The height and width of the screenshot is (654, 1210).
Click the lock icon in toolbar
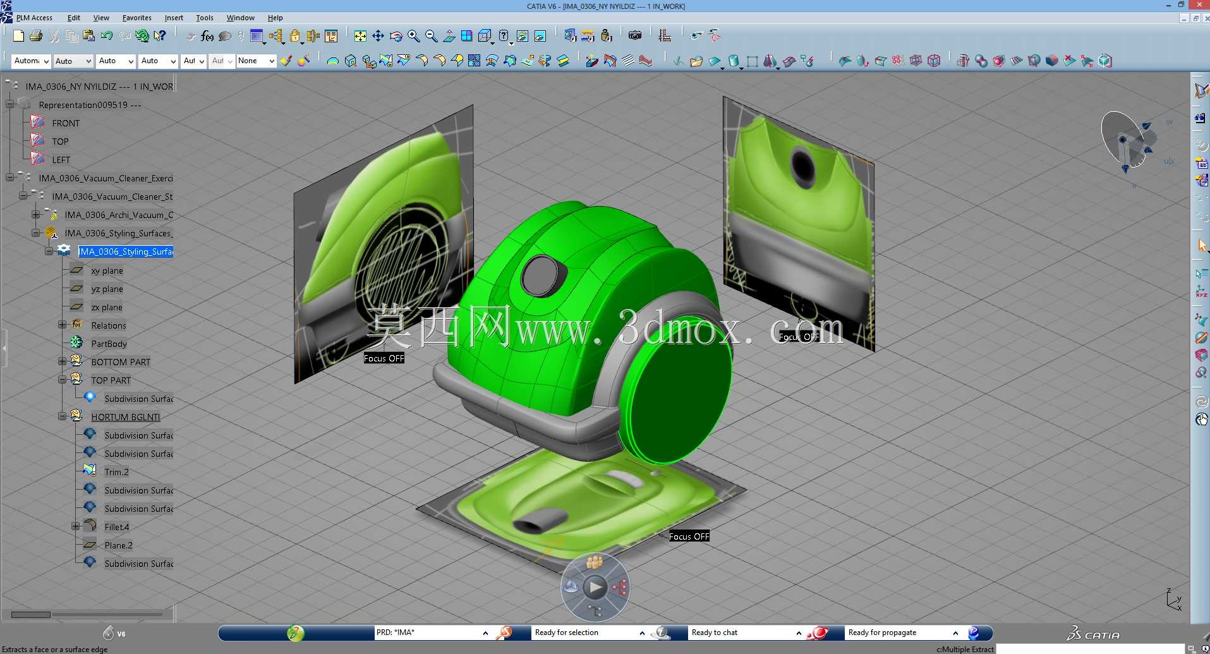tap(294, 36)
